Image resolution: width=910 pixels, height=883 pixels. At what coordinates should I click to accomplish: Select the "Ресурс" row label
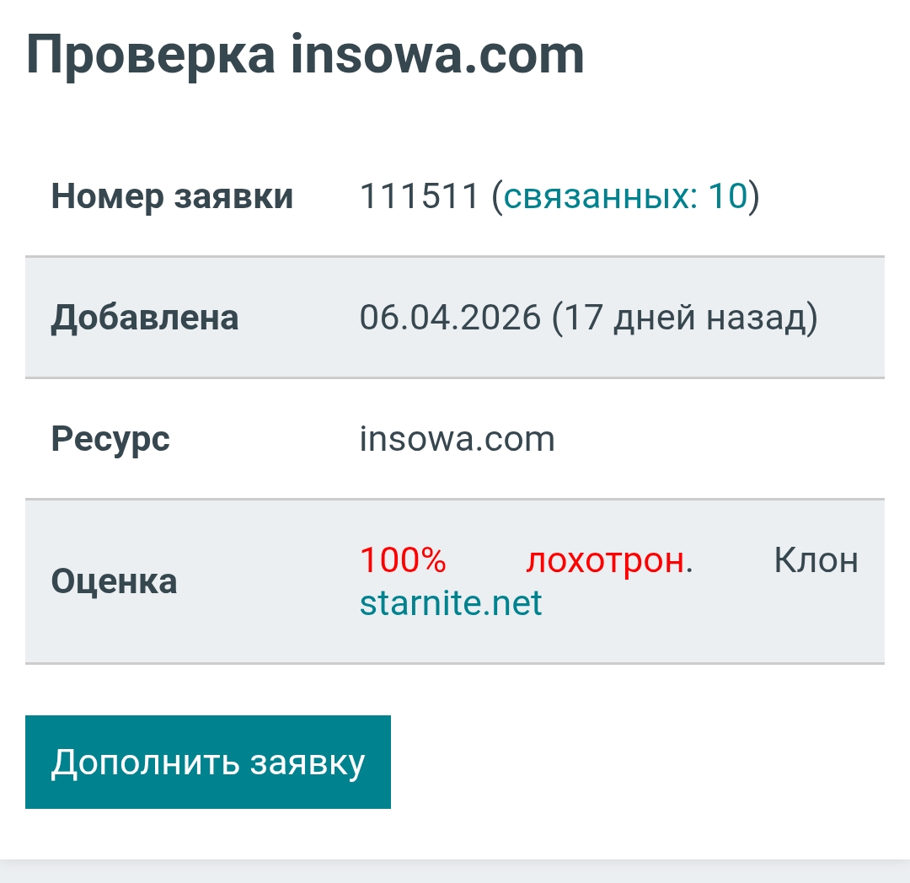pos(110,439)
